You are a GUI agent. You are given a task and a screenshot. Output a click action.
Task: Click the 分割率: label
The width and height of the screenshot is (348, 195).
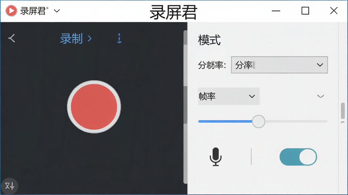(x=212, y=65)
